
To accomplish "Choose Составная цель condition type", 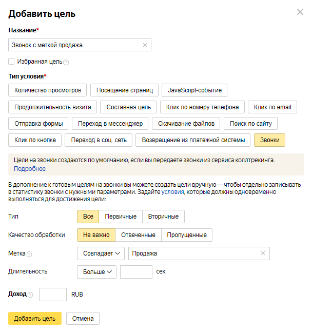I will (128, 107).
